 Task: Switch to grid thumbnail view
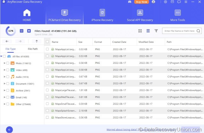[x=140, y=31]
